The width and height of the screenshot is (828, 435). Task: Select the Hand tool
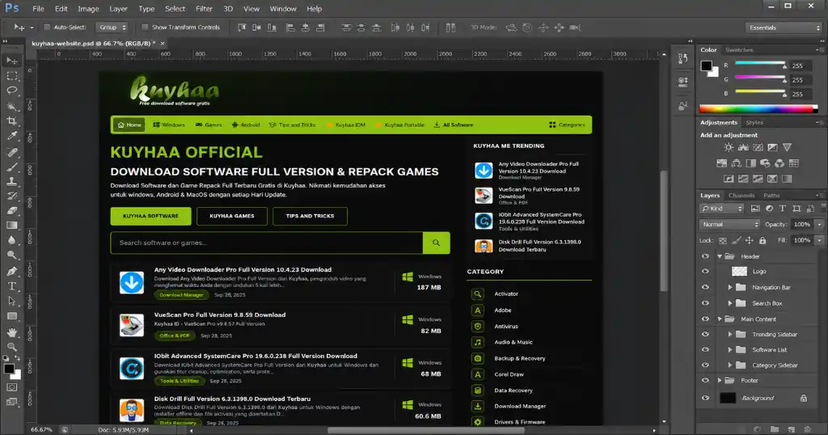11,332
